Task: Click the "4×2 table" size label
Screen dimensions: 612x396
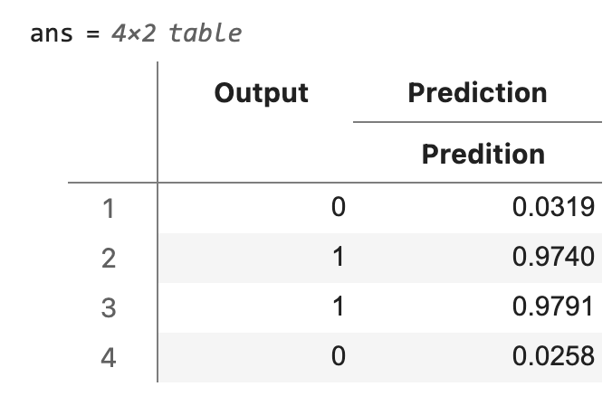Action: click(177, 34)
